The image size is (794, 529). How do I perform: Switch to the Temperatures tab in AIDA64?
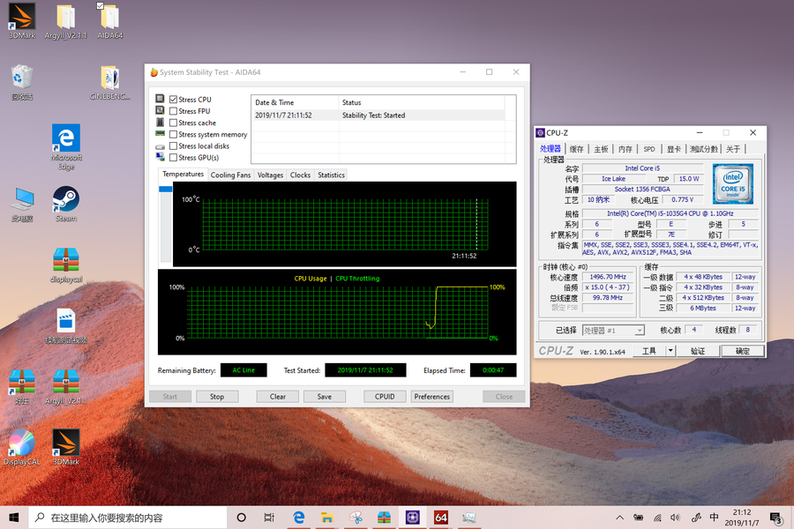point(183,175)
